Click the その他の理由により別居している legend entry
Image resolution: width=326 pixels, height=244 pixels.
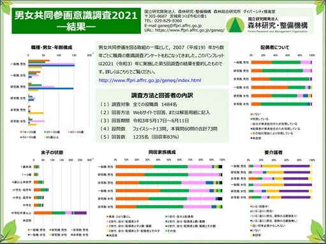[272, 133]
